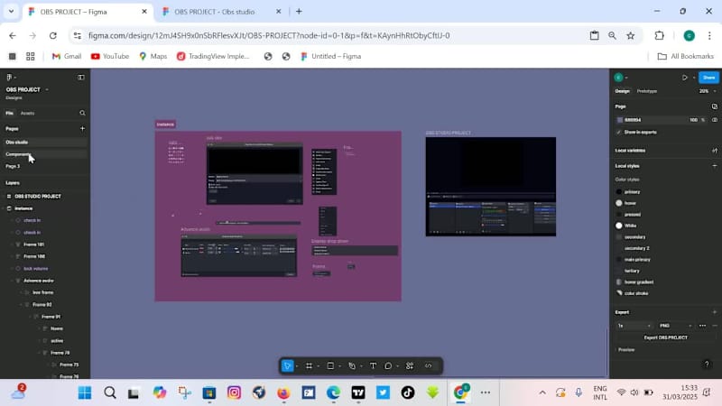Click Export OBS-PROJECT button

665,337
